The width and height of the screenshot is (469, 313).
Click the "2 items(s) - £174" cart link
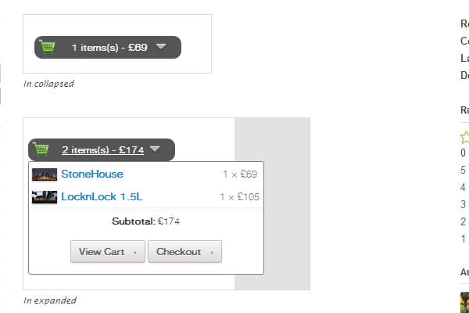[102, 149]
